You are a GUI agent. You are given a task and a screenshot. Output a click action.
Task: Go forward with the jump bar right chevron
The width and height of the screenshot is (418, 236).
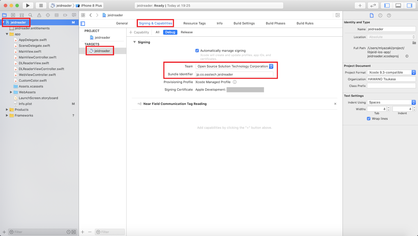coord(97,15)
